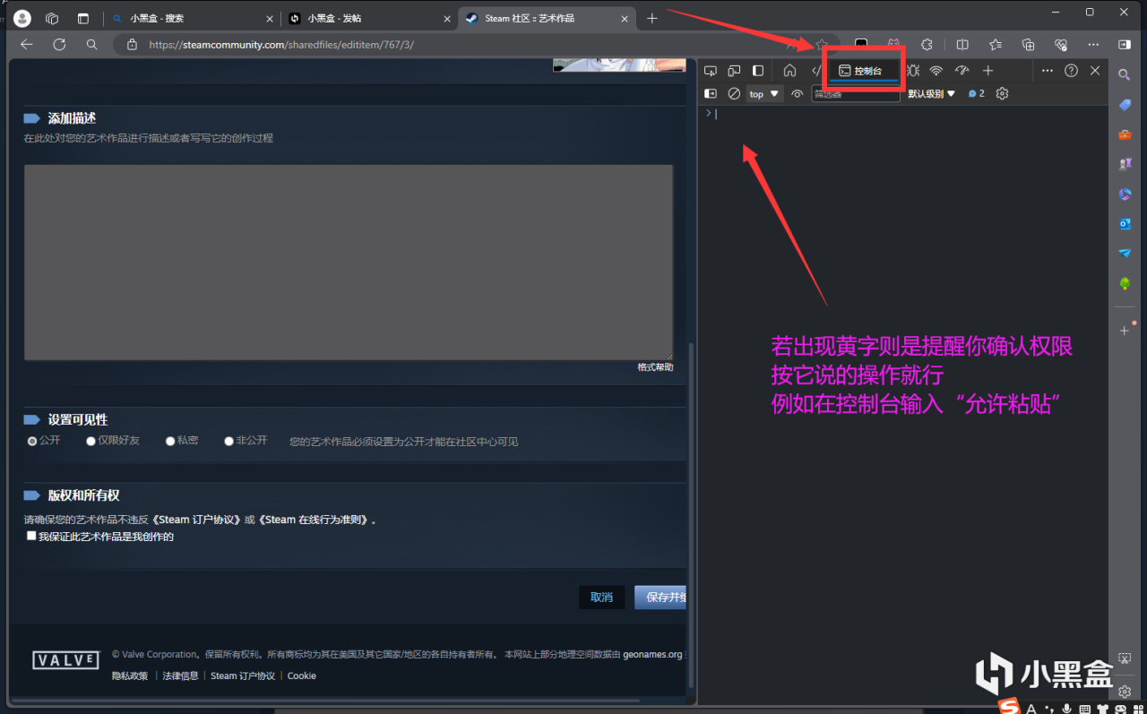Open the browser settings and more menu
The height and width of the screenshot is (714, 1147).
pos(1093,44)
